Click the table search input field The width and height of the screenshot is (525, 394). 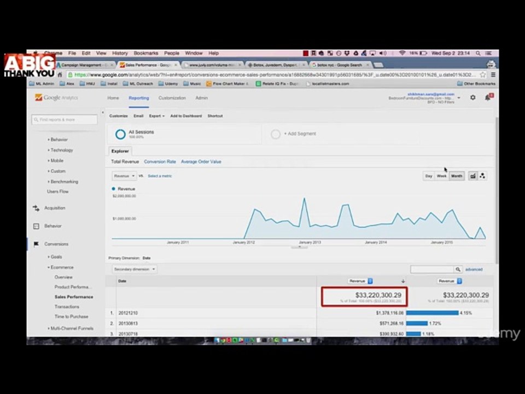pos(432,269)
